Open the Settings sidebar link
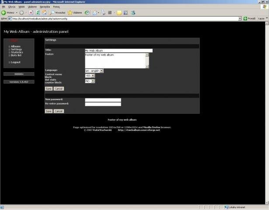 (16, 49)
